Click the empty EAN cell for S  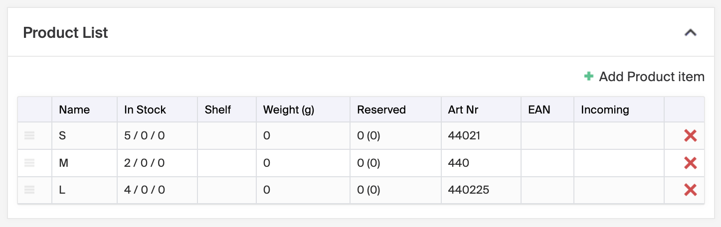click(x=547, y=135)
